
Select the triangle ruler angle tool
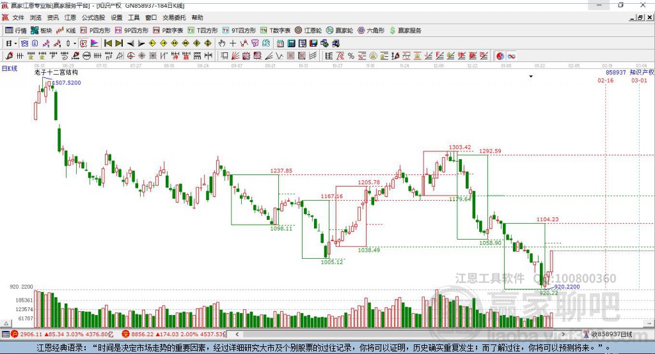[120, 56]
